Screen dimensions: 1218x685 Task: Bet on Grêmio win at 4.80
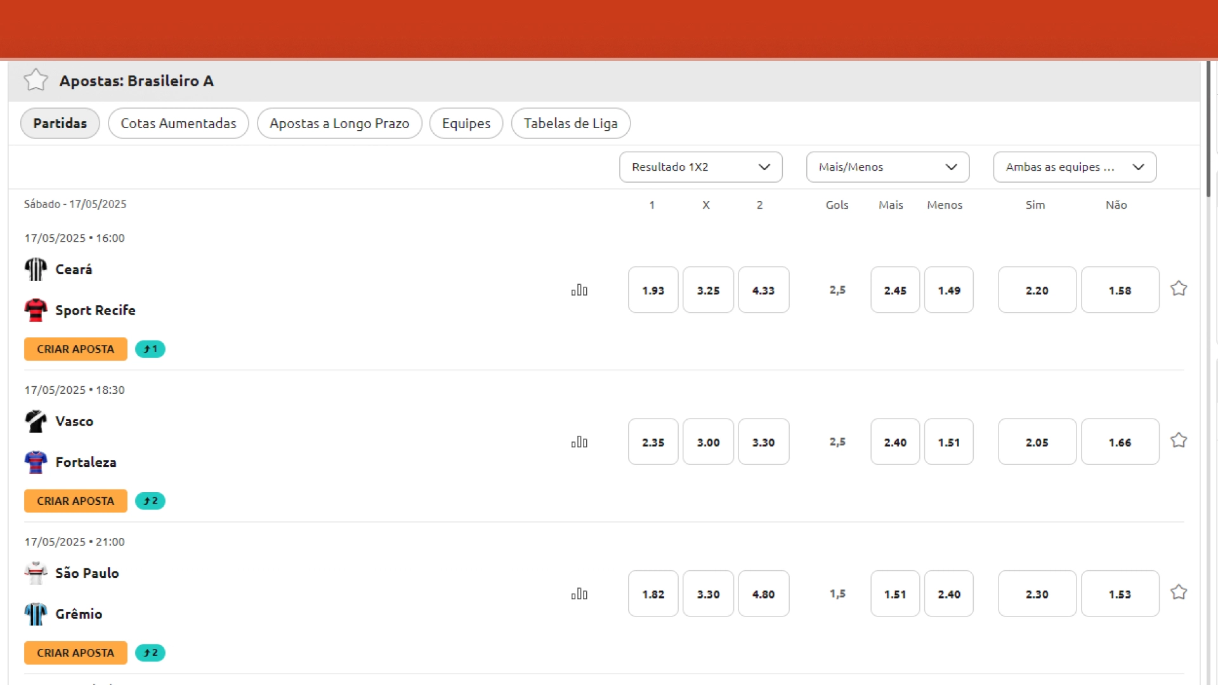764,594
